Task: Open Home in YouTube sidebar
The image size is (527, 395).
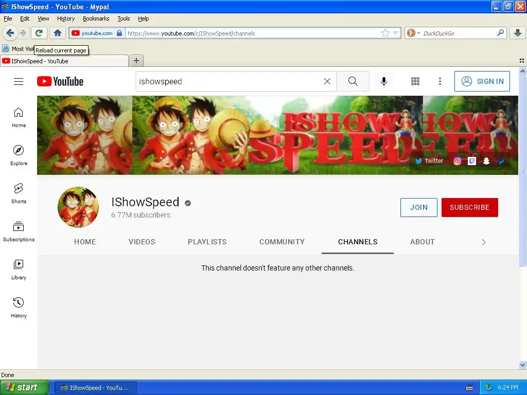Action: 19,118
